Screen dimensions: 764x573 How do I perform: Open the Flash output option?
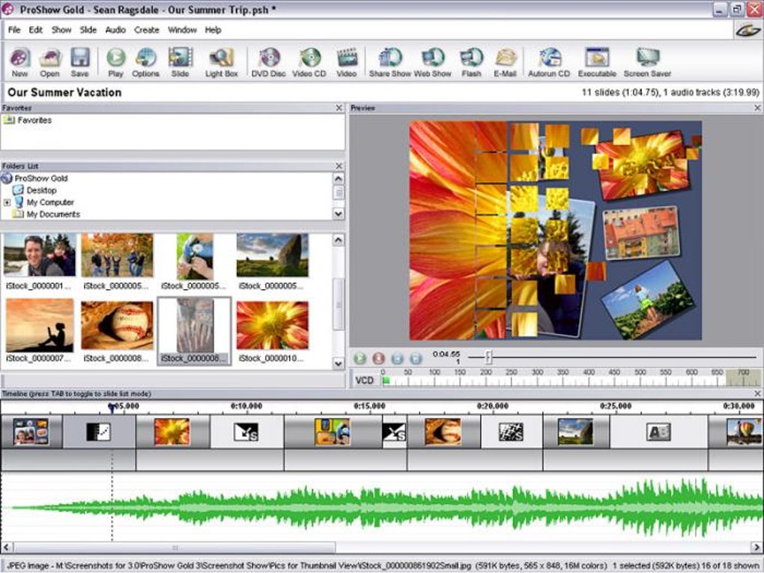click(471, 62)
